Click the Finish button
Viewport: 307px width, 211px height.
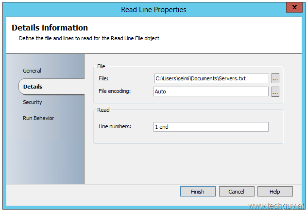click(198, 192)
